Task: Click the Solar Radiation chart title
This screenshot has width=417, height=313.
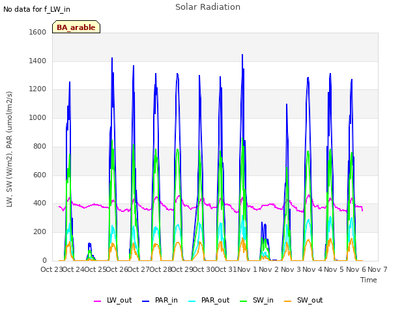Action: 208,7
